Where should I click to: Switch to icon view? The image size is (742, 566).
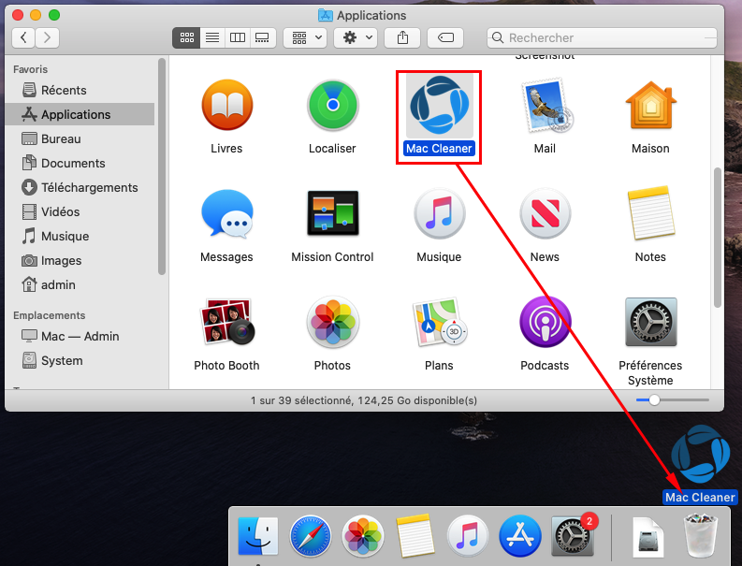pyautogui.click(x=187, y=37)
